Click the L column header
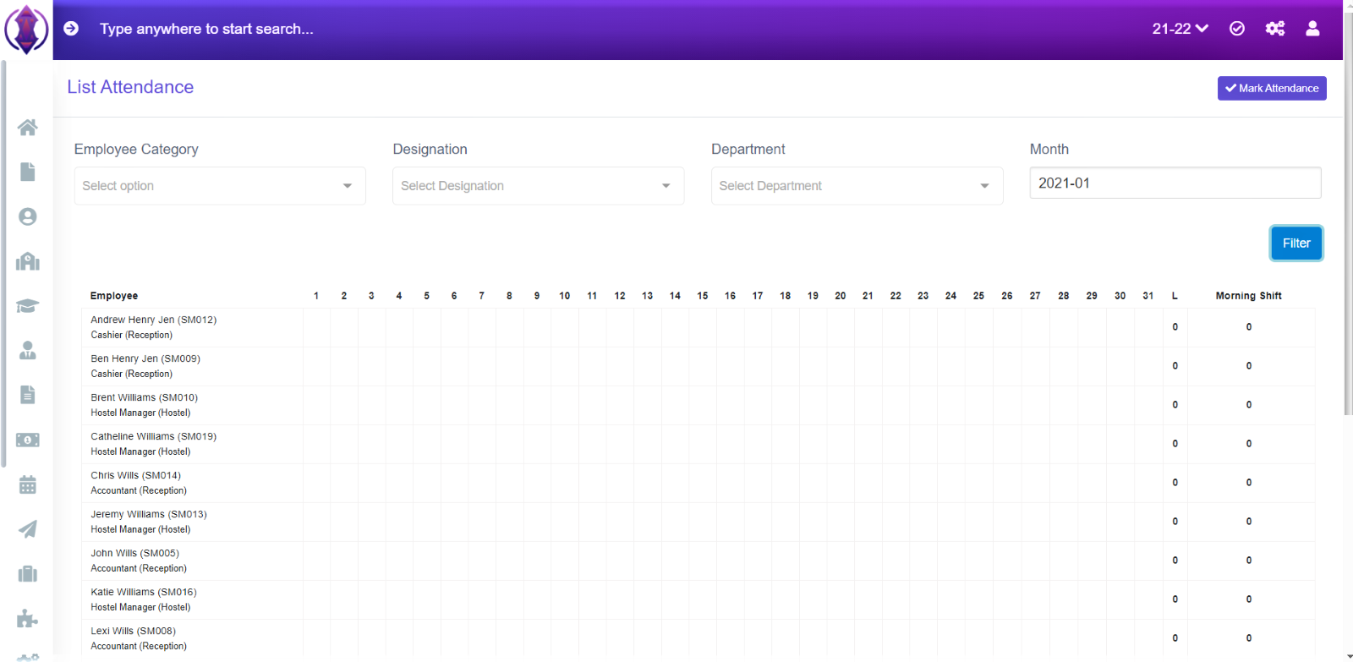Viewport: 1353px width, 662px height. [1175, 296]
